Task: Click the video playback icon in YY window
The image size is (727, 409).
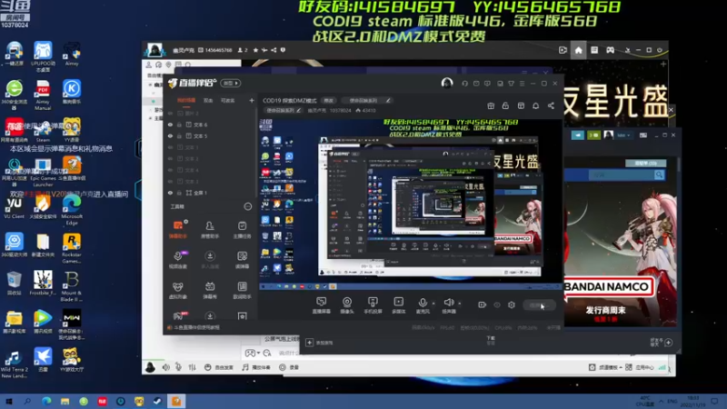Action: 563,50
